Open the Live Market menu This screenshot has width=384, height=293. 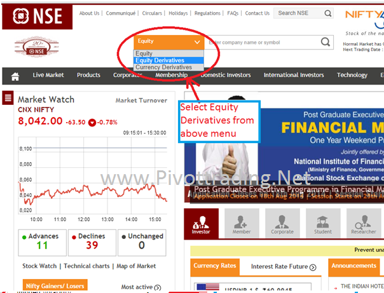click(48, 75)
